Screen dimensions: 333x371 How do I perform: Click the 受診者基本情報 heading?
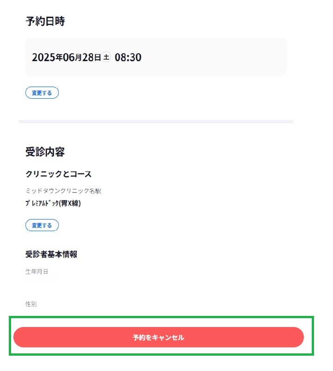click(51, 254)
